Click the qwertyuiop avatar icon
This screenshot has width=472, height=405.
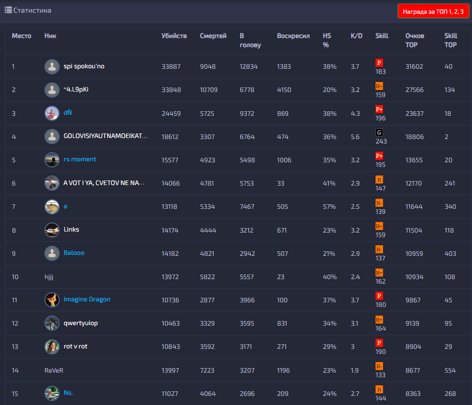[x=52, y=323]
